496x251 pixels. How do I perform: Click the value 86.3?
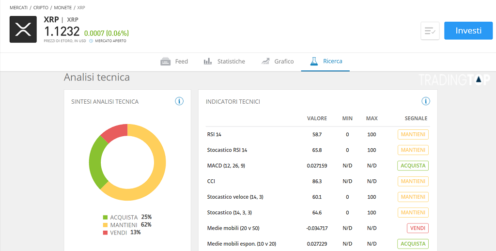pos(317,181)
